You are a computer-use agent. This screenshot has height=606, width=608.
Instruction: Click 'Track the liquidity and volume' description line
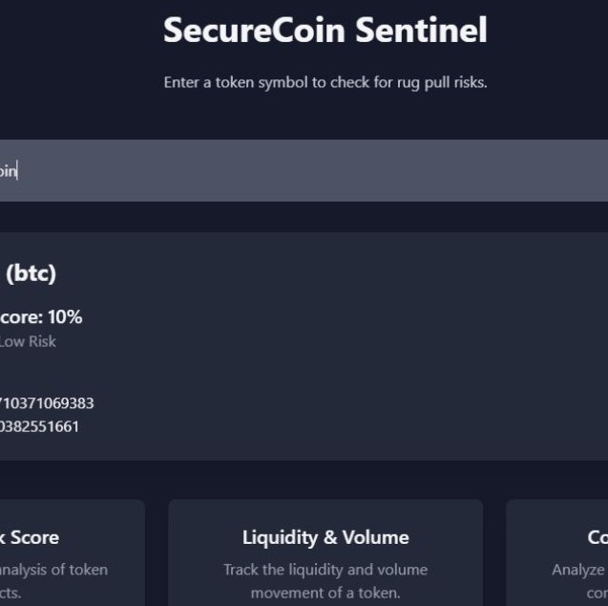(325, 570)
